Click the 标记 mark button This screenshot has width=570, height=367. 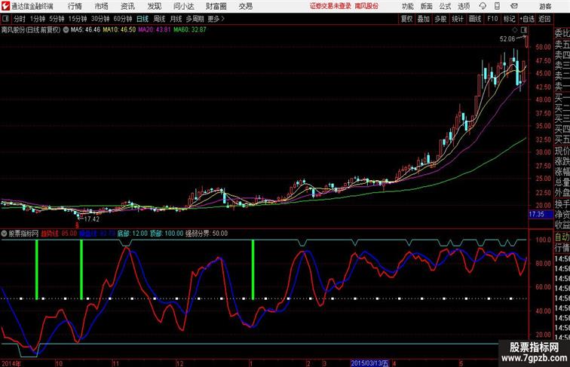(x=509, y=19)
